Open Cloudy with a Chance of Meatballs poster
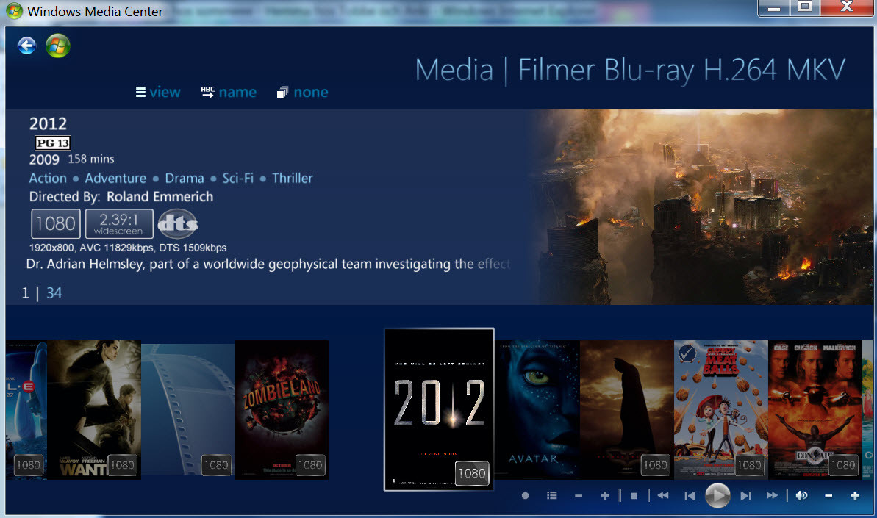Screen dimensions: 877x518 coord(721,409)
